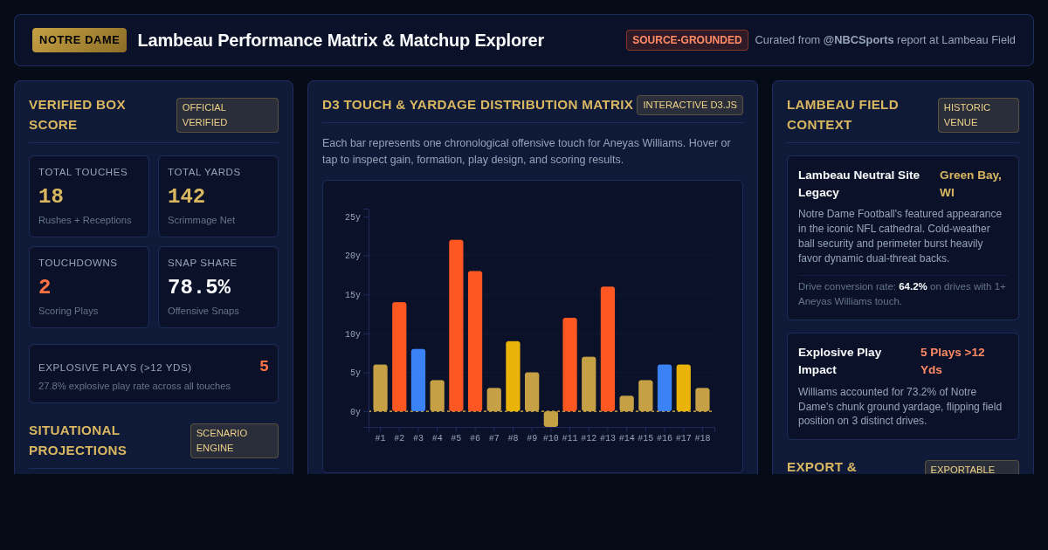Click the SOURCE-GROUNDED badge
Image resolution: width=1048 pixels, height=550 pixels.
click(687, 40)
